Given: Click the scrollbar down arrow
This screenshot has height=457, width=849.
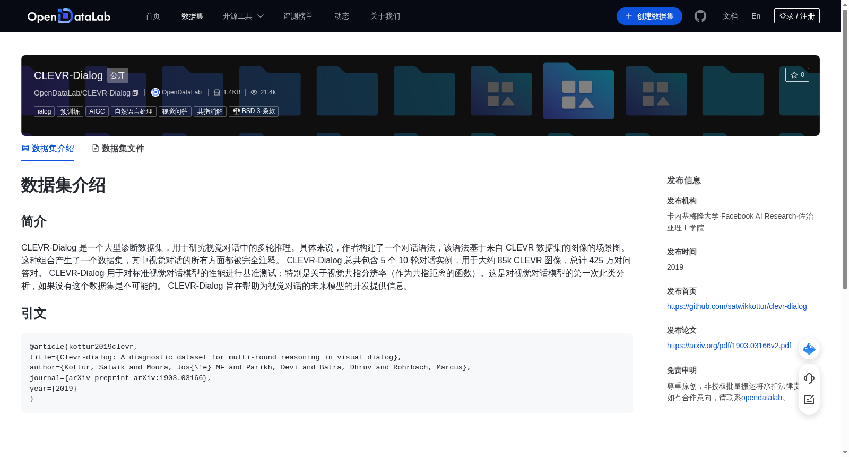Looking at the screenshot, I should pos(845,453).
